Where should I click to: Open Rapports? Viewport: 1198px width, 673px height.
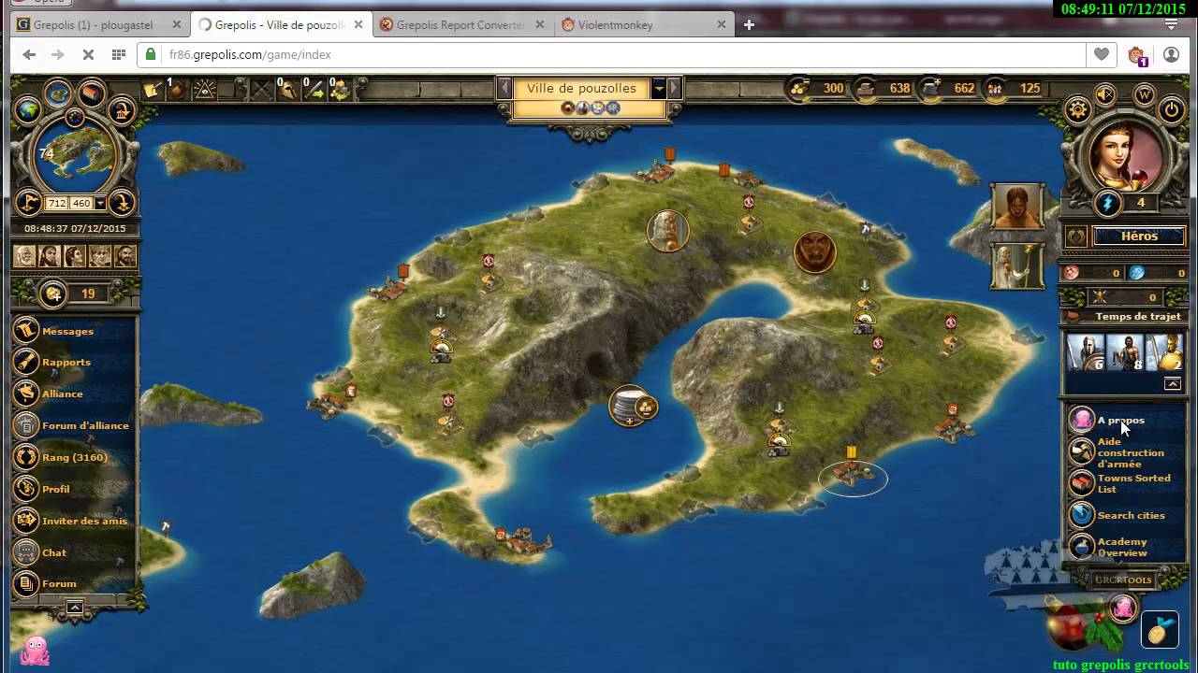(66, 362)
